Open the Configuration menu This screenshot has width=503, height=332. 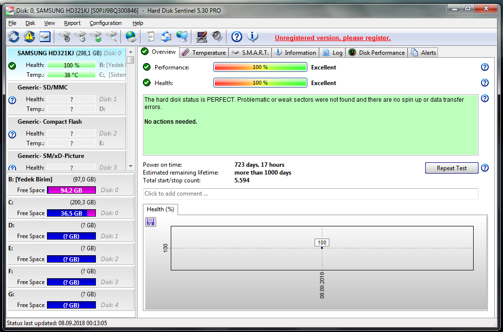pos(105,23)
